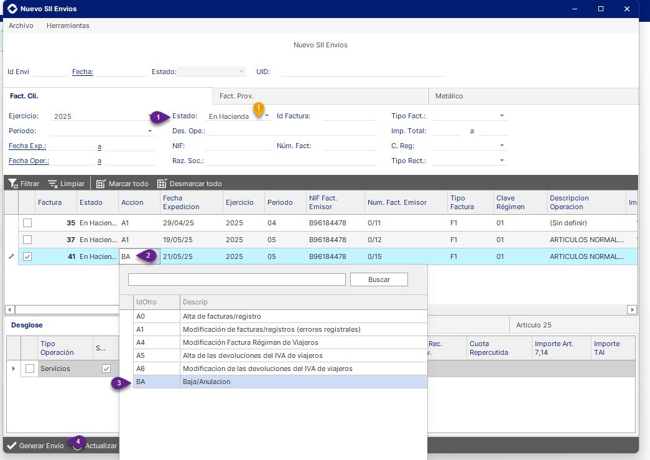Click the app logo in title bar
This screenshot has height=460, width=650.
[x=12, y=9]
